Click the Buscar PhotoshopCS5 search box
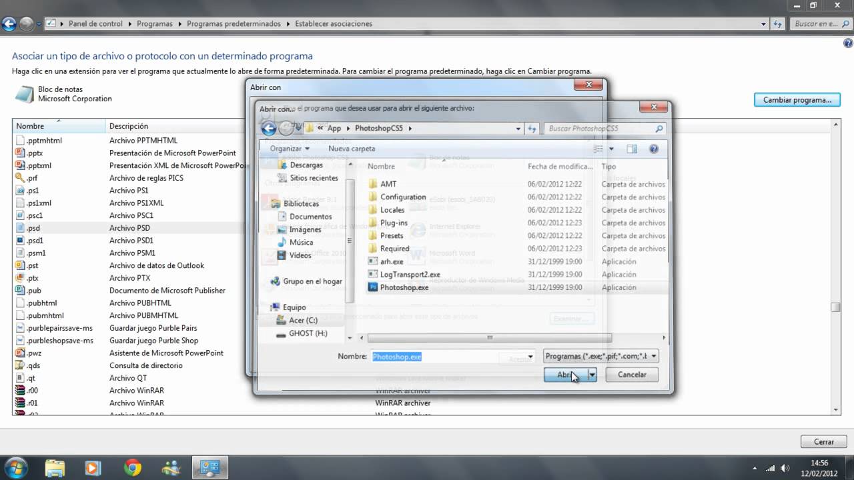 (x=605, y=129)
